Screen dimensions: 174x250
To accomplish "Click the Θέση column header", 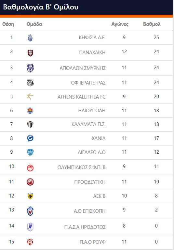I will point(8,24).
